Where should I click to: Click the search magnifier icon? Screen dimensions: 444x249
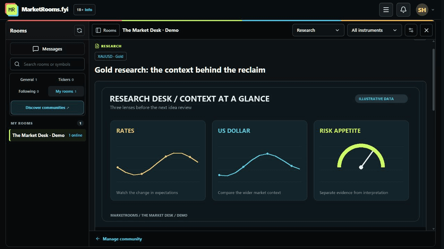point(17,64)
